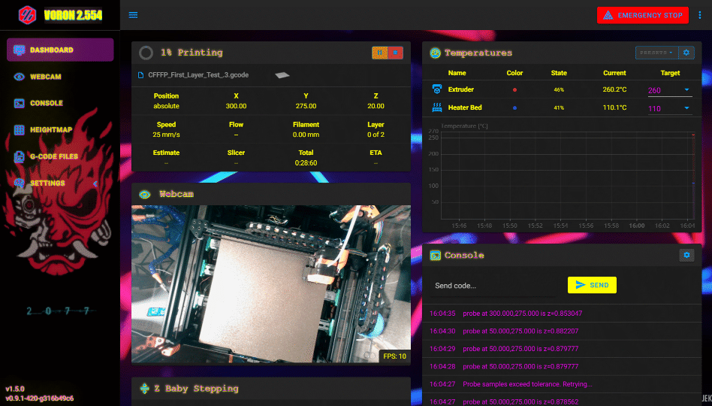
Task: Click the Heater Bed name in table
Action: pos(465,108)
